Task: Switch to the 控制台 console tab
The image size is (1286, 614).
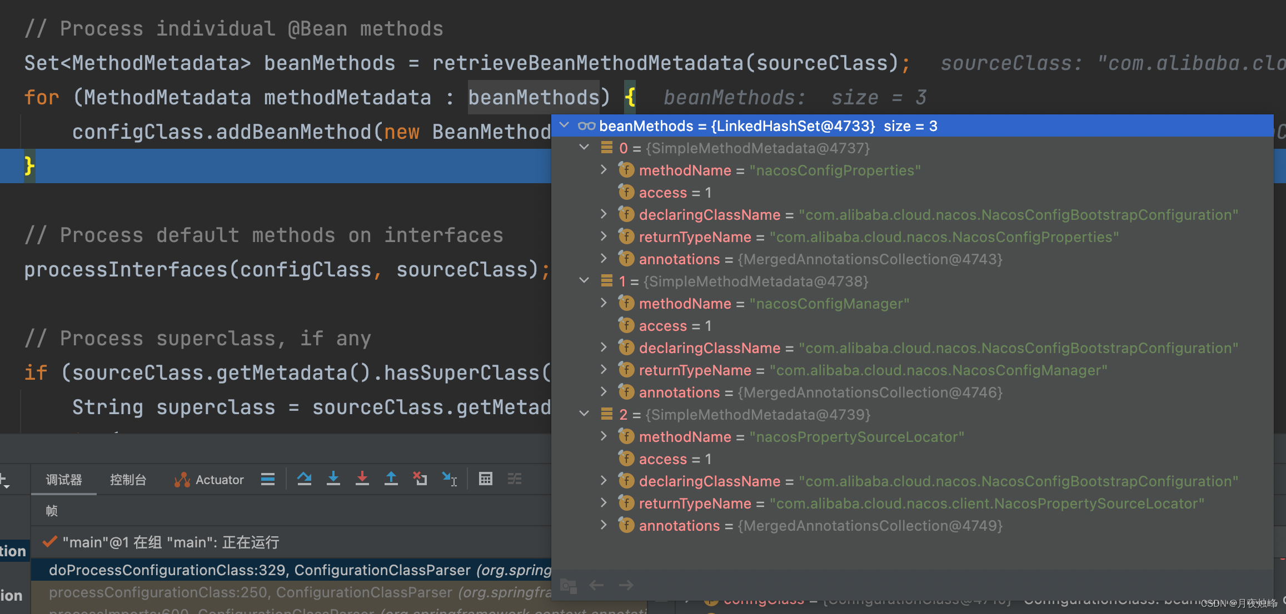Action: [x=128, y=480]
